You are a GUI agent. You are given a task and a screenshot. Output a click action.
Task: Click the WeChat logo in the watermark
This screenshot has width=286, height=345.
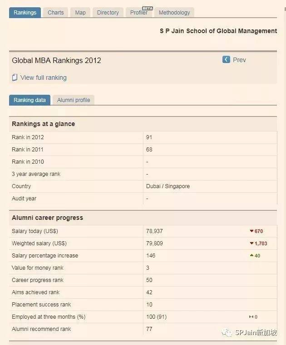227,333
